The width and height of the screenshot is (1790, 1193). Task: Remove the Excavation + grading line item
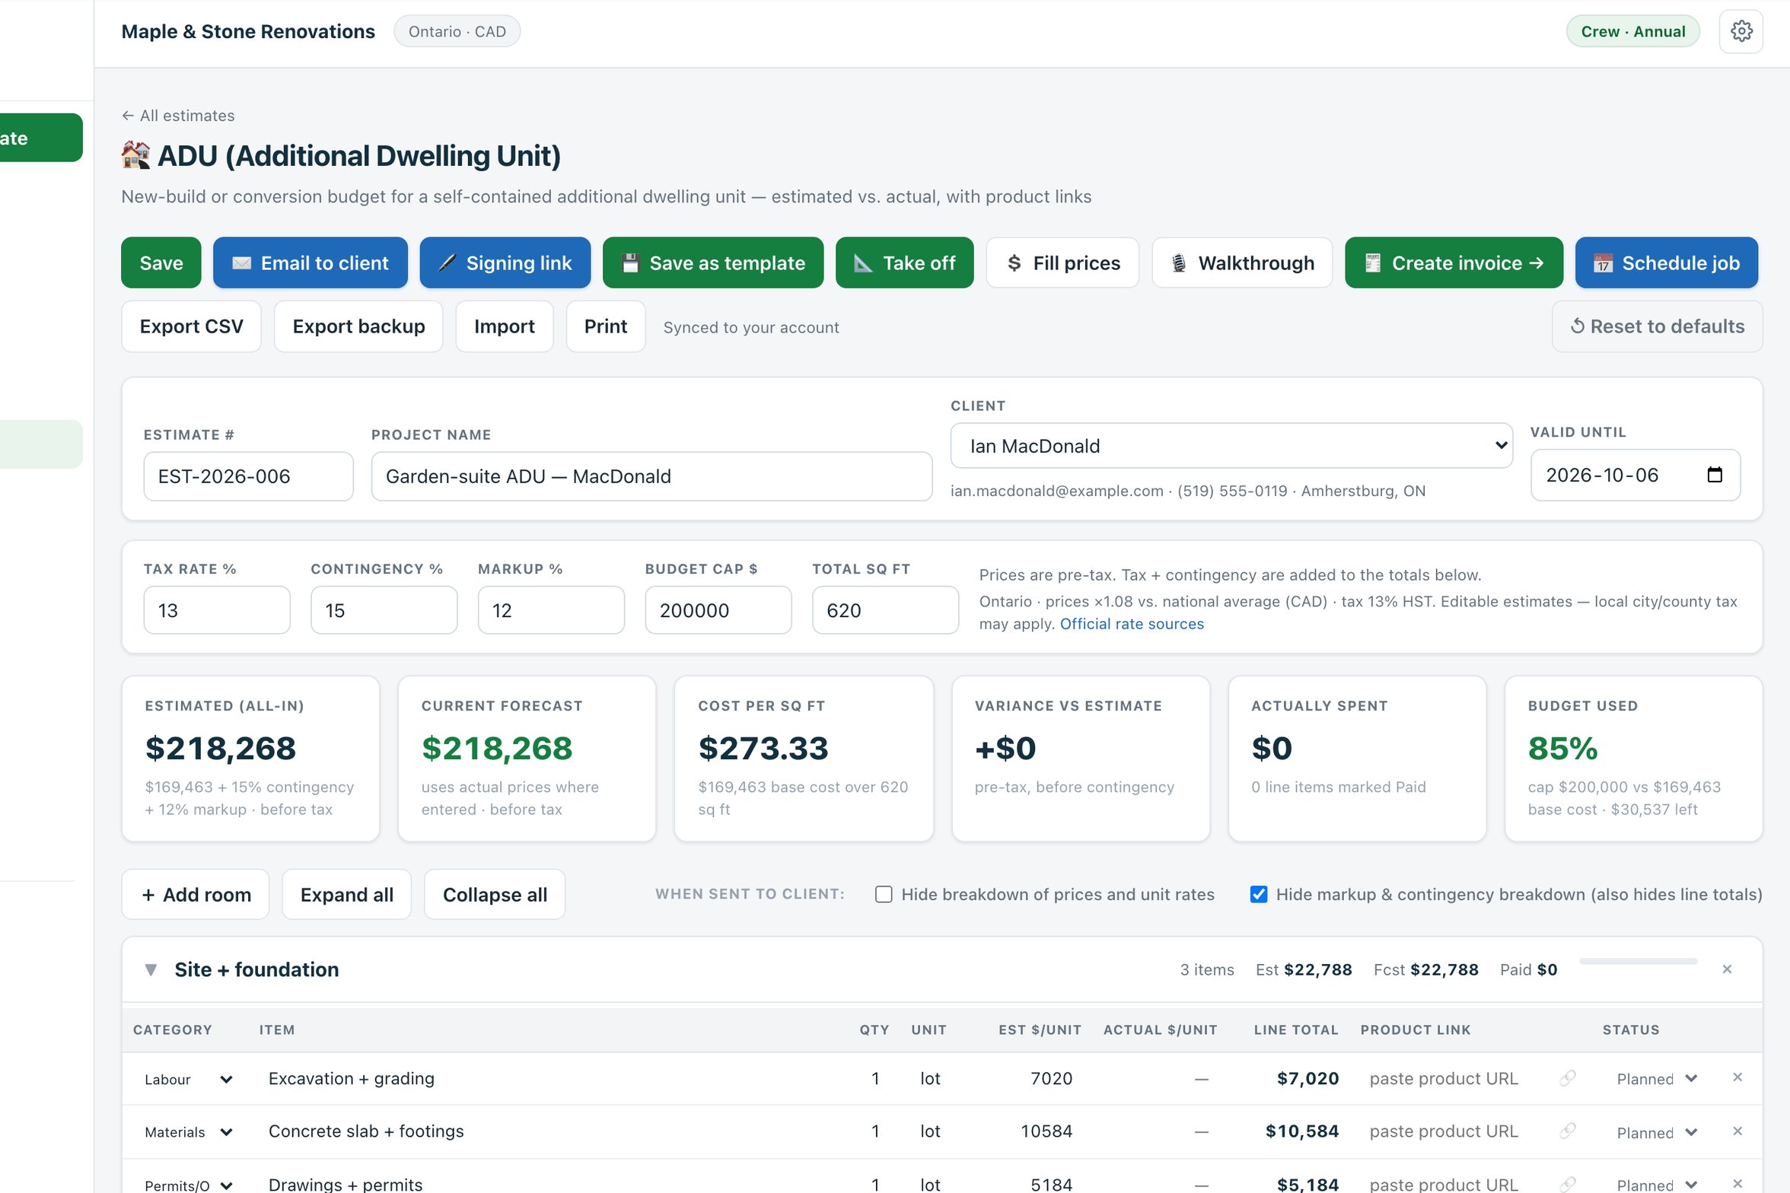click(x=1737, y=1077)
